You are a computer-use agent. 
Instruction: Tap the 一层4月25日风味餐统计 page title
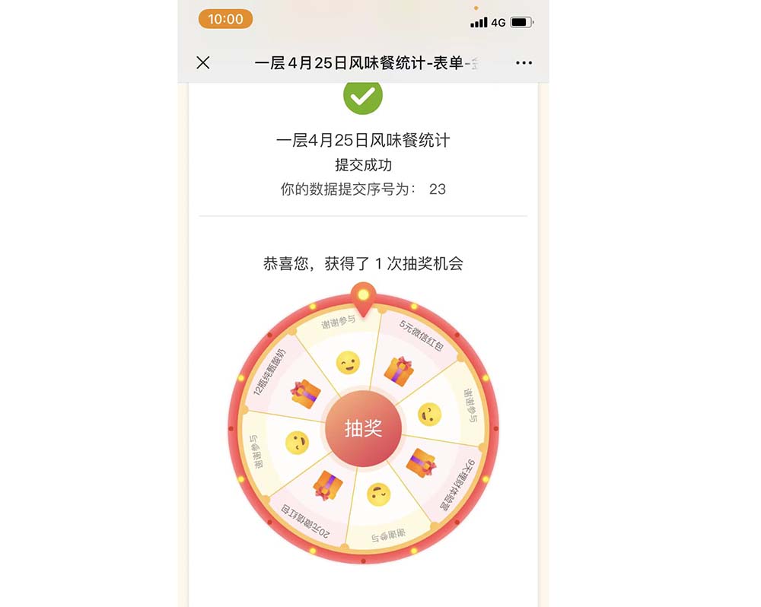(x=362, y=140)
